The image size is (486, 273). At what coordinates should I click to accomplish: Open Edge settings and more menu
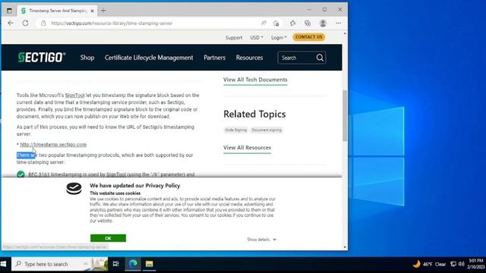click(338, 24)
